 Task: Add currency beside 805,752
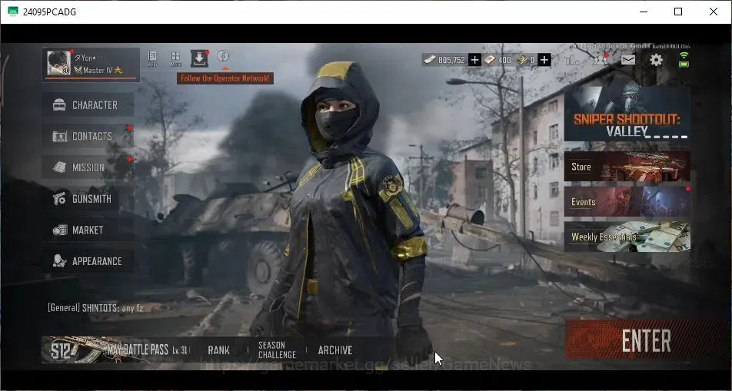click(474, 60)
